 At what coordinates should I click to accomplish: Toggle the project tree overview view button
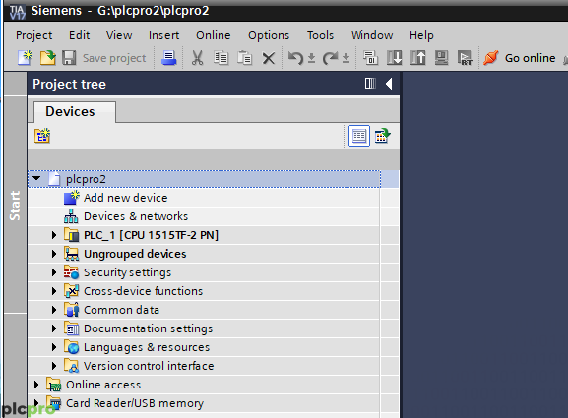tap(359, 136)
